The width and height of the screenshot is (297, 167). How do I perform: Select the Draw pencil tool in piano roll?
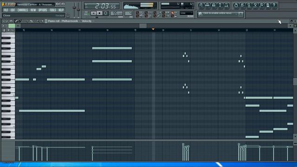tap(17, 21)
